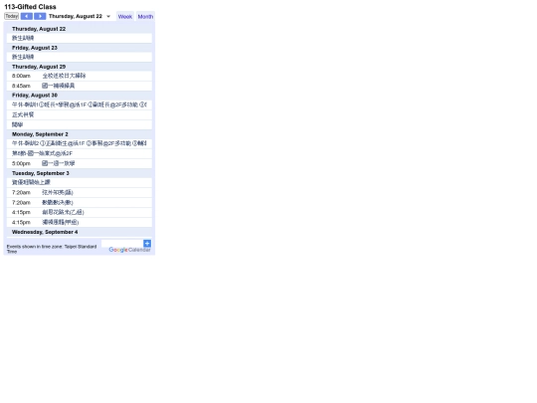Open the Friday, August 23 header
The image size is (537, 403).
pyautogui.click(x=35, y=48)
